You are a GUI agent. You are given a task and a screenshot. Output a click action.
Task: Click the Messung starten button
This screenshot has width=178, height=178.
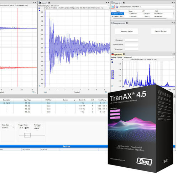[127, 31]
